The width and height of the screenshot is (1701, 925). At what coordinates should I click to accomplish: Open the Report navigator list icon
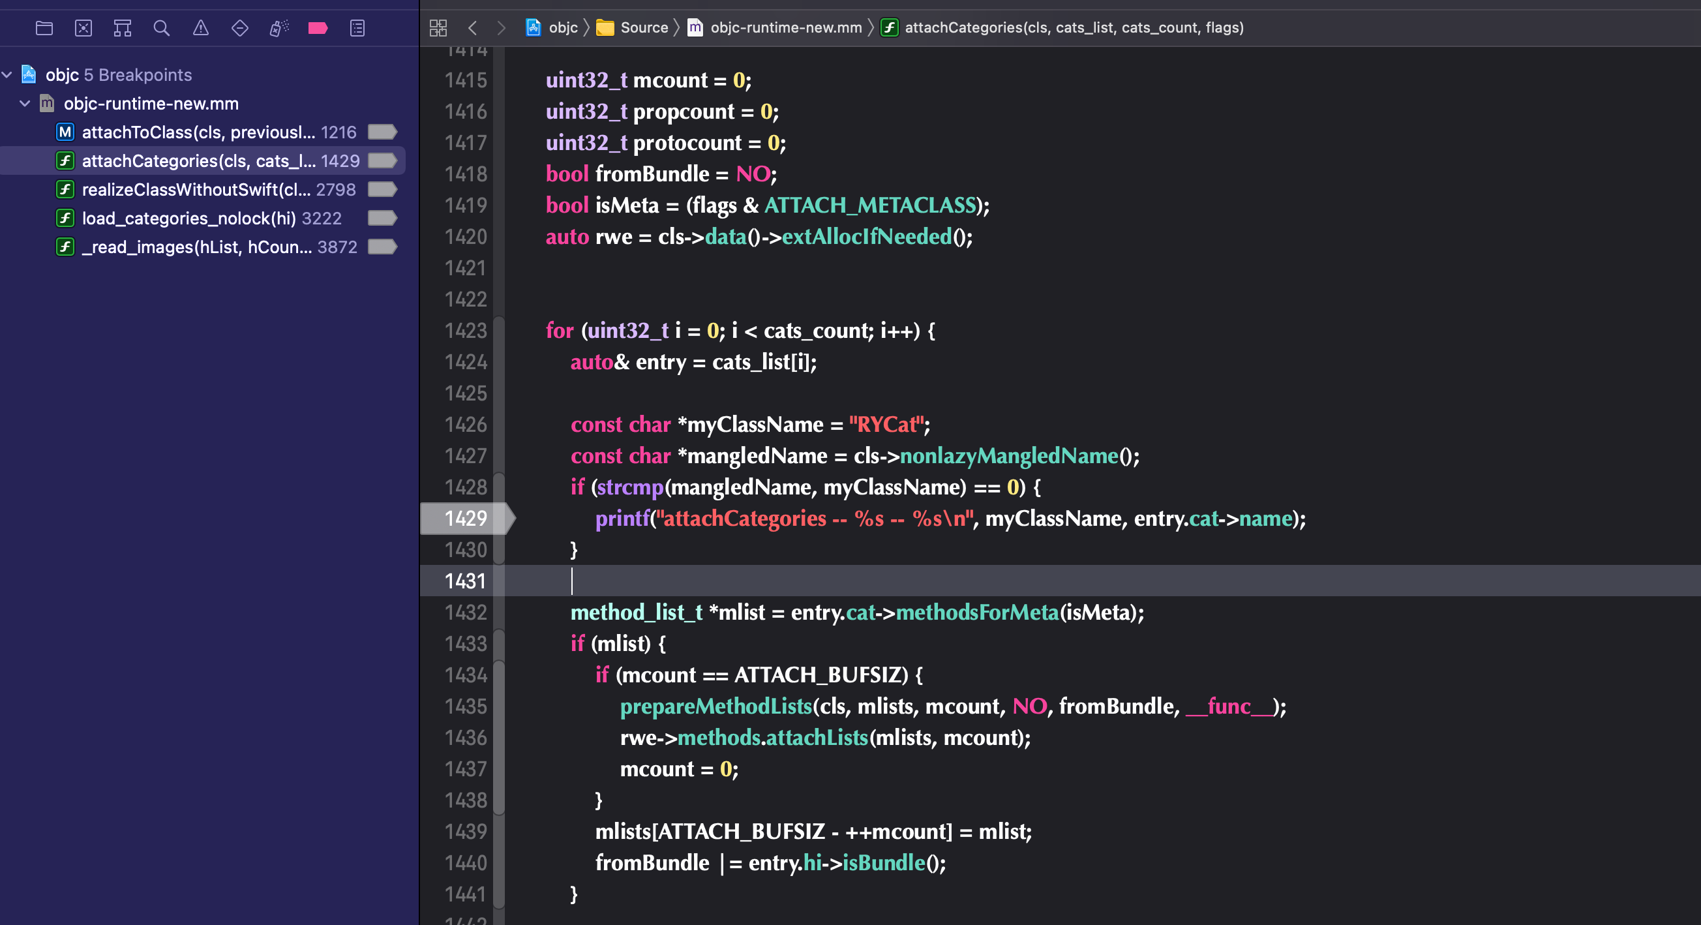(x=357, y=28)
